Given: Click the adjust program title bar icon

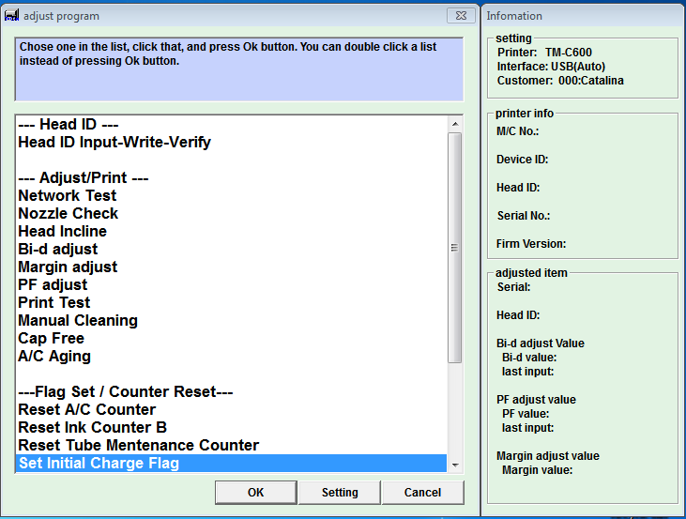Looking at the screenshot, I should tap(11, 16).
